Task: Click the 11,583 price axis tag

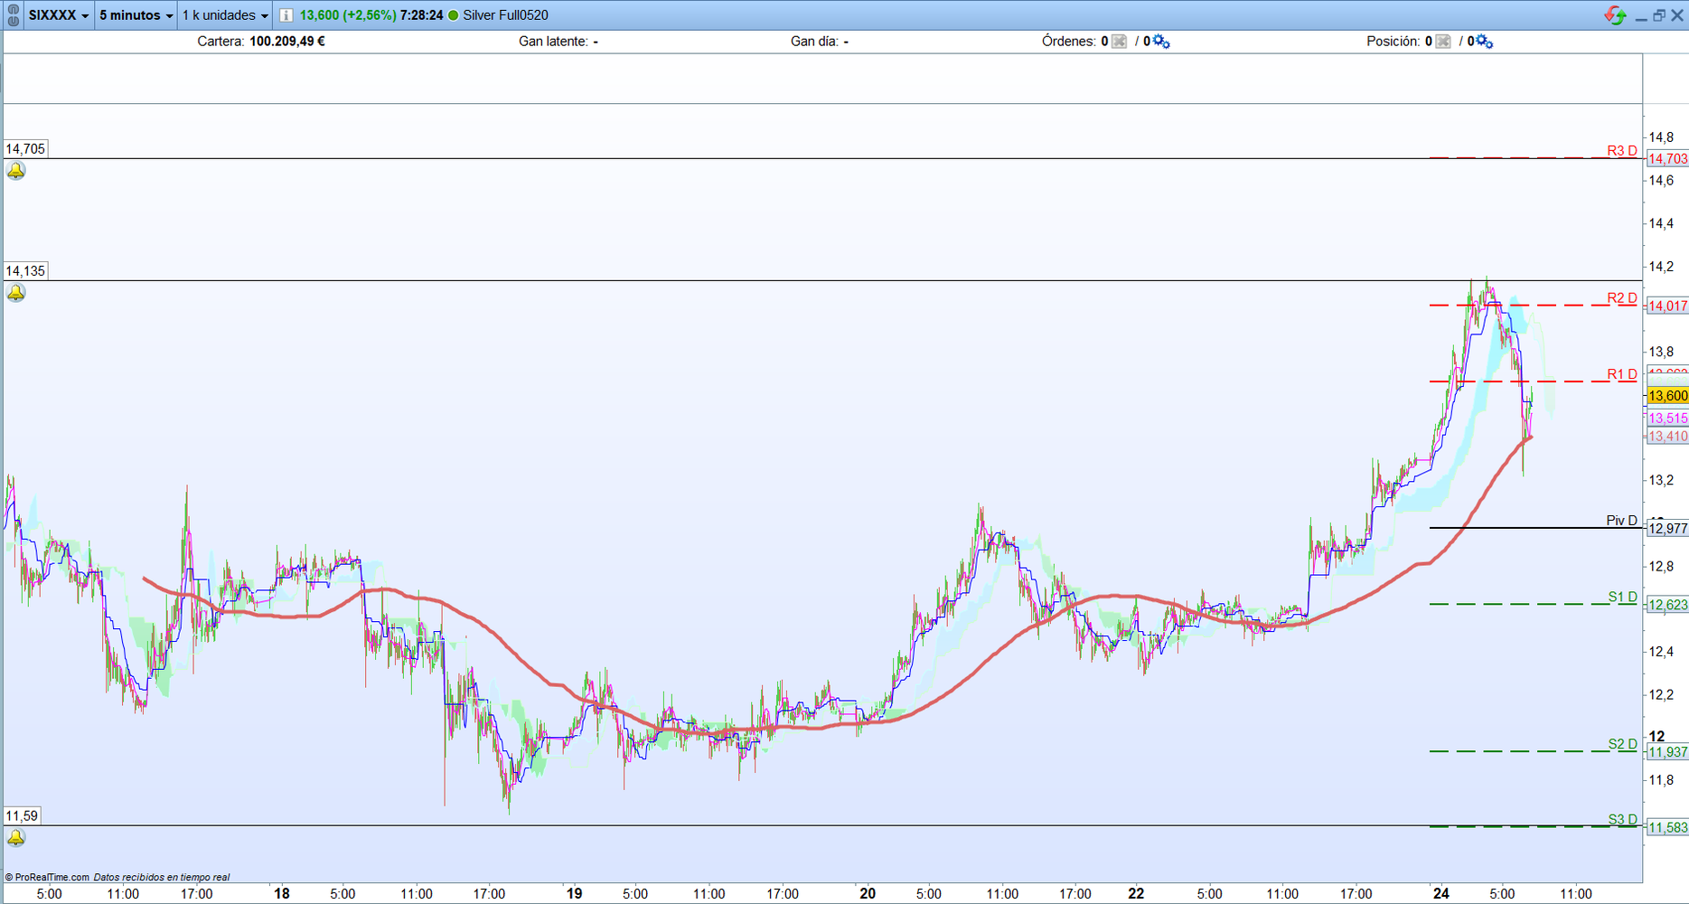Action: pos(1667,828)
